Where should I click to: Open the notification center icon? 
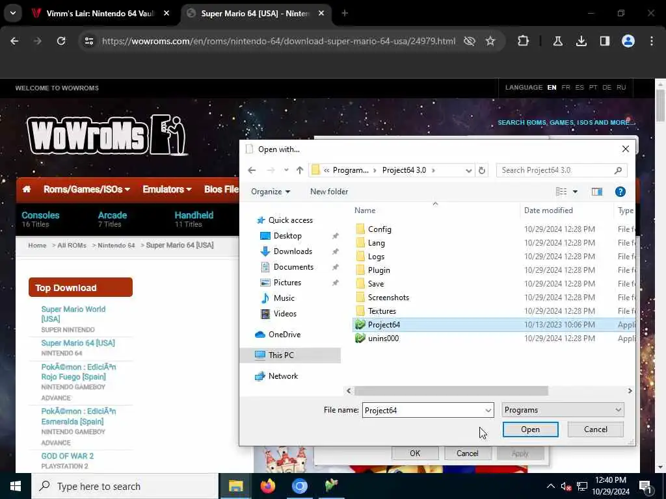646,487
